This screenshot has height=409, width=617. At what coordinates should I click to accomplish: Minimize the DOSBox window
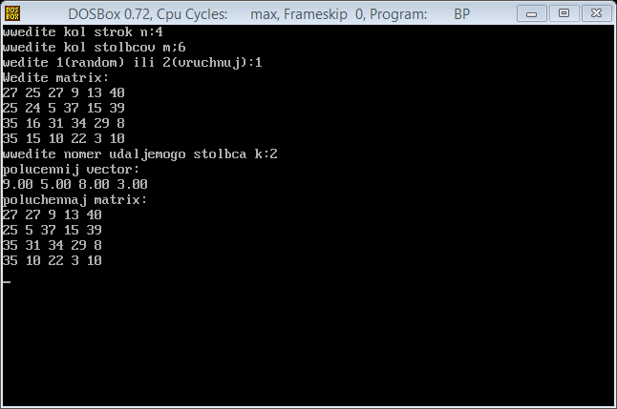point(532,13)
